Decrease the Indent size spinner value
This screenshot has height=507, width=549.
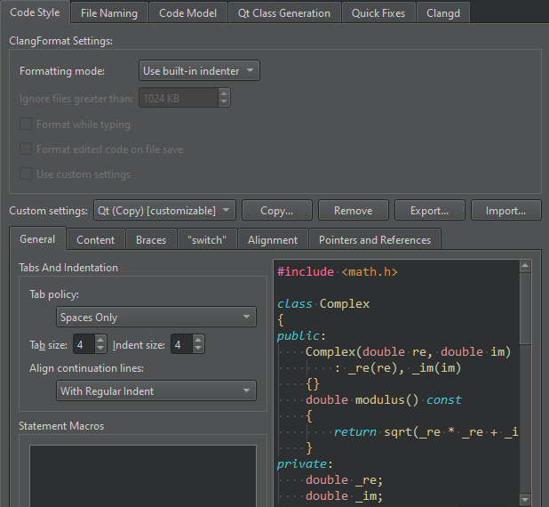198,349
